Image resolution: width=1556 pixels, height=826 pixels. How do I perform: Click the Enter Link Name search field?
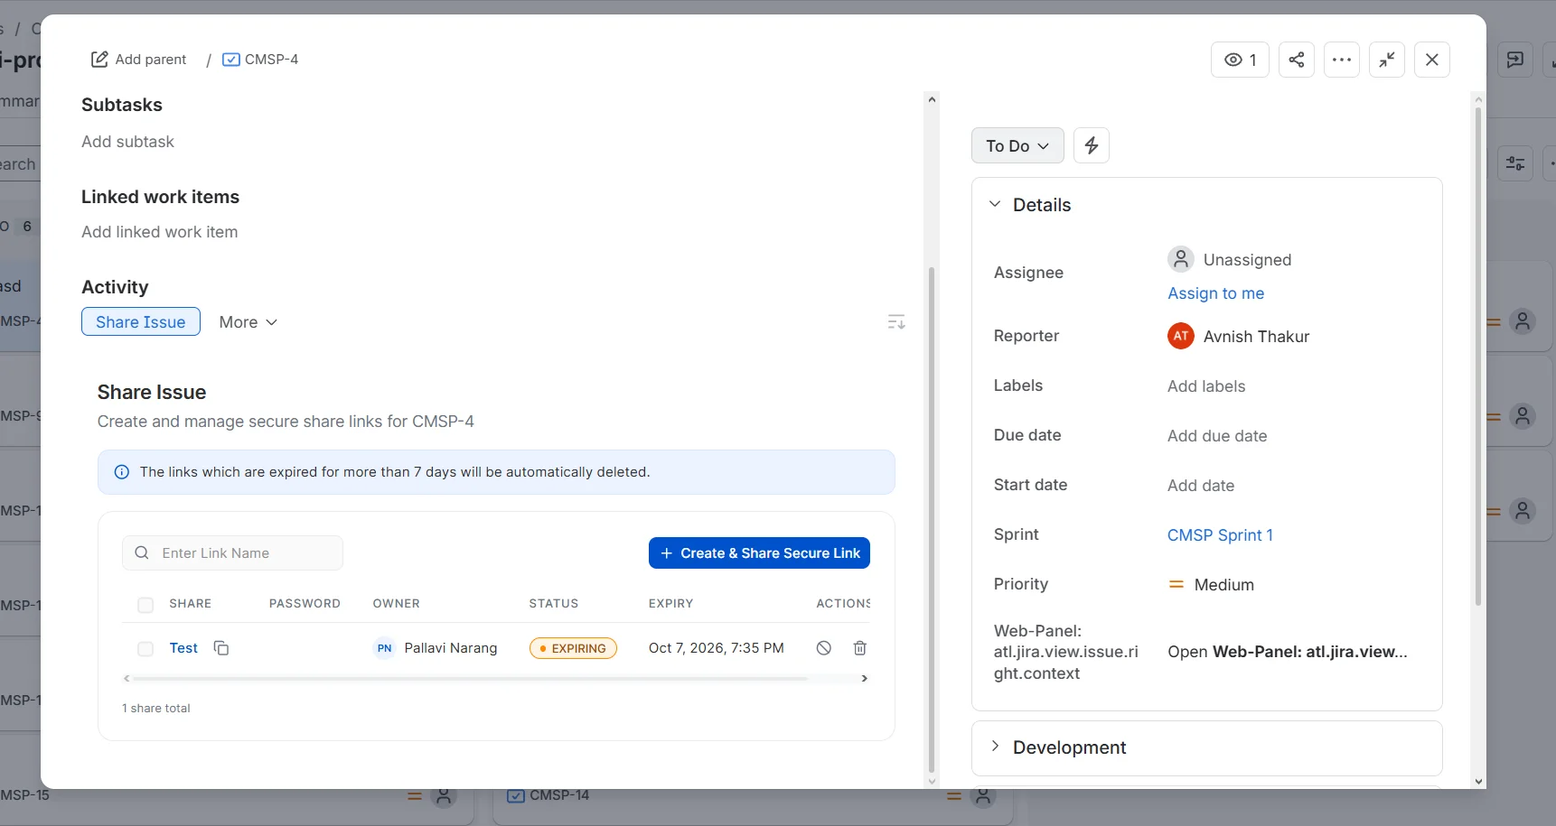point(232,553)
